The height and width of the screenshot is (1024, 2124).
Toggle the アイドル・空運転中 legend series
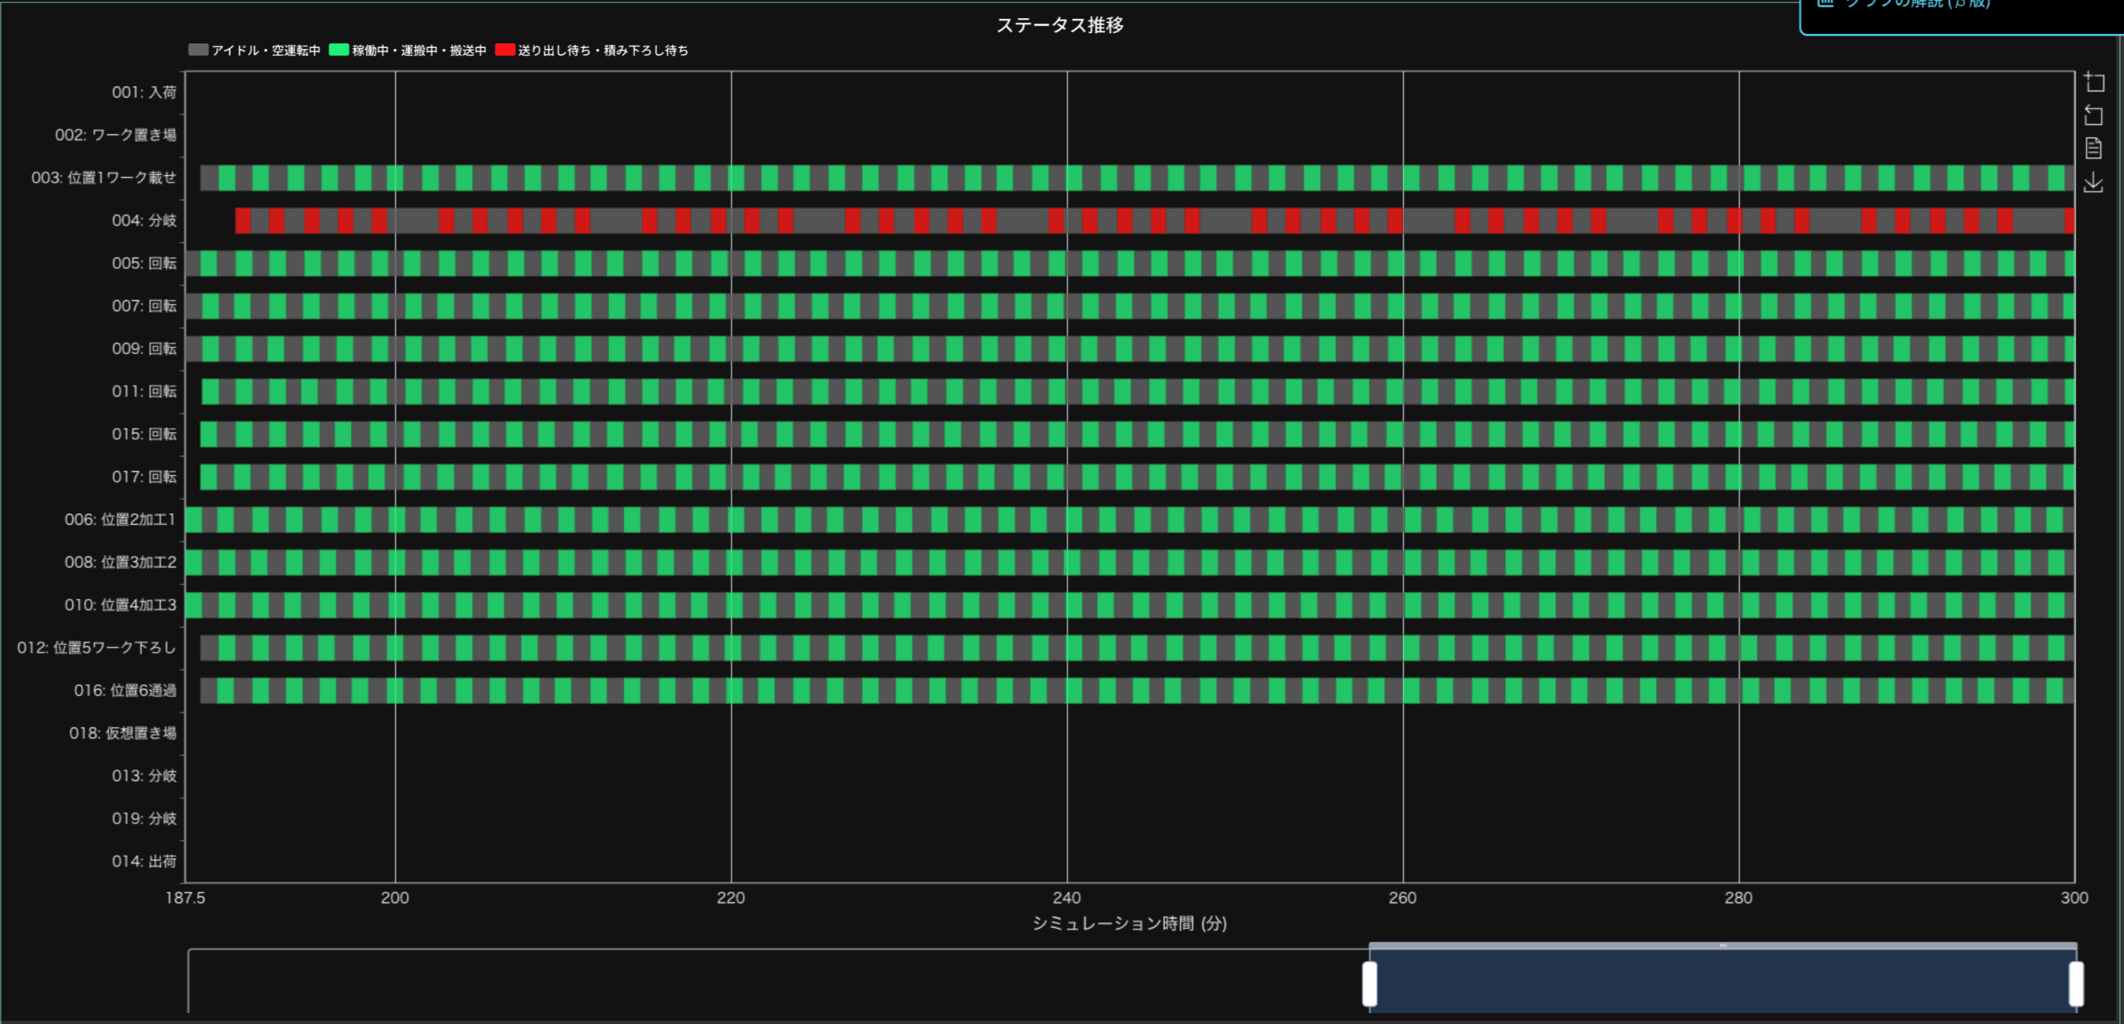pyautogui.click(x=265, y=50)
